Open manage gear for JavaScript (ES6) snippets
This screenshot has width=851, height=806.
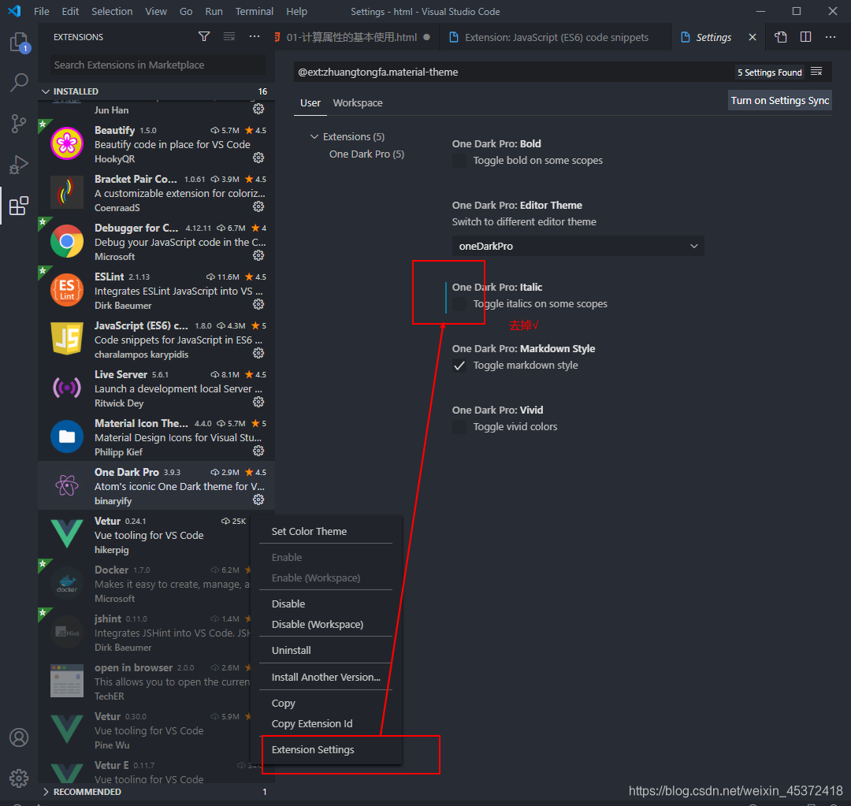(258, 353)
